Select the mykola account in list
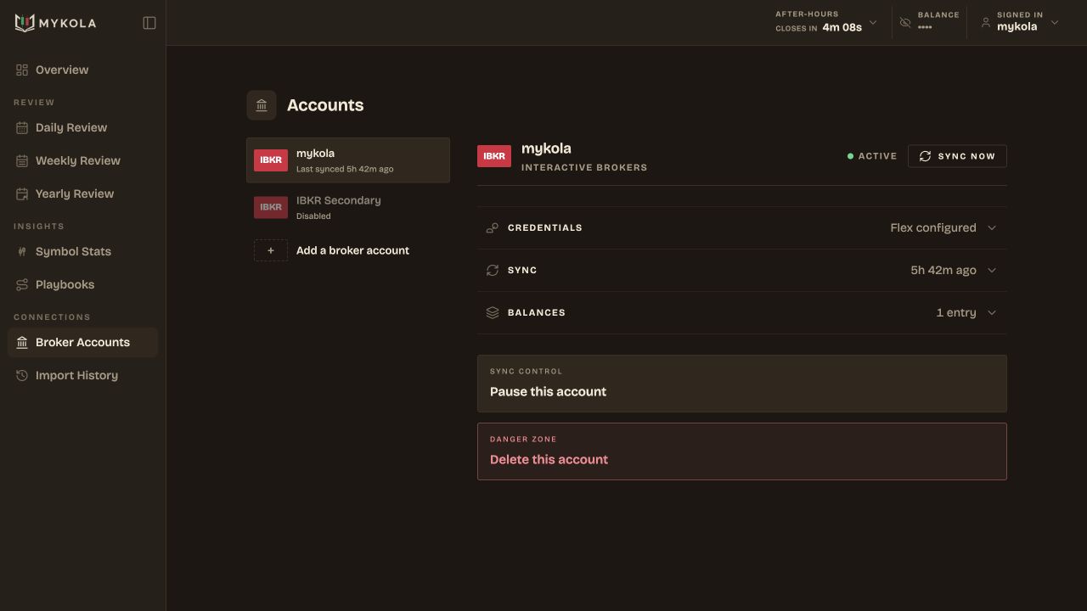This screenshot has width=1087, height=611. [x=348, y=160]
